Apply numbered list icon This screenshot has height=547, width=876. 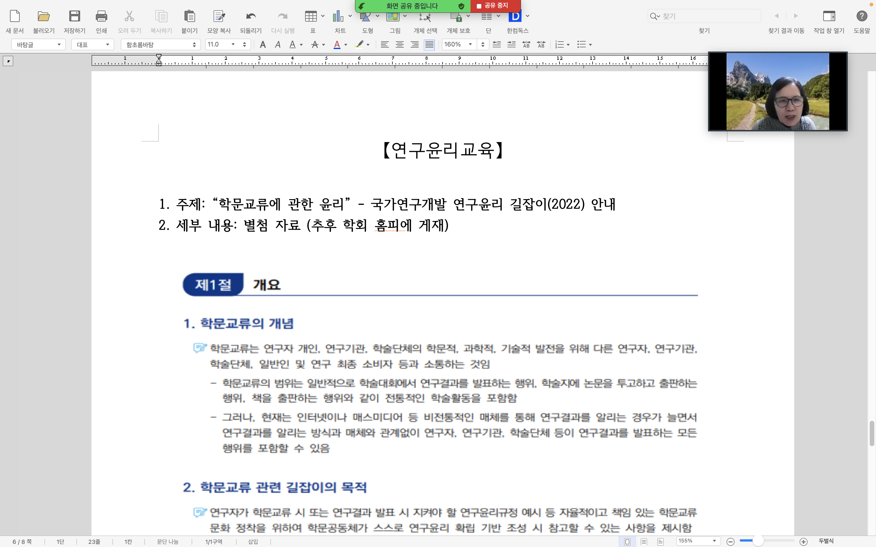[560, 44]
